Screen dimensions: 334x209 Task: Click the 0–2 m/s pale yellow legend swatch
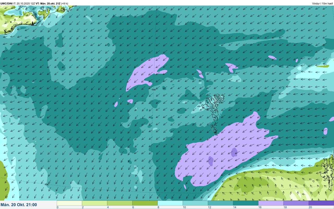click(69, 203)
